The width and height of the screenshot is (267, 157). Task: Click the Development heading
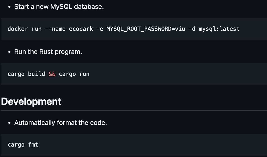coord(31,101)
